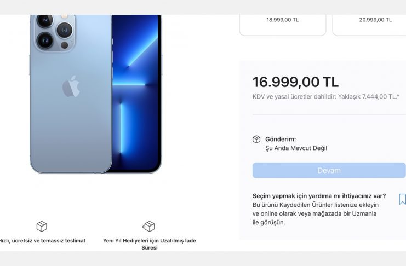Viewport: 406px width, 266px height.
Task: Click the iPhone triple camera module
Action: tap(54, 32)
